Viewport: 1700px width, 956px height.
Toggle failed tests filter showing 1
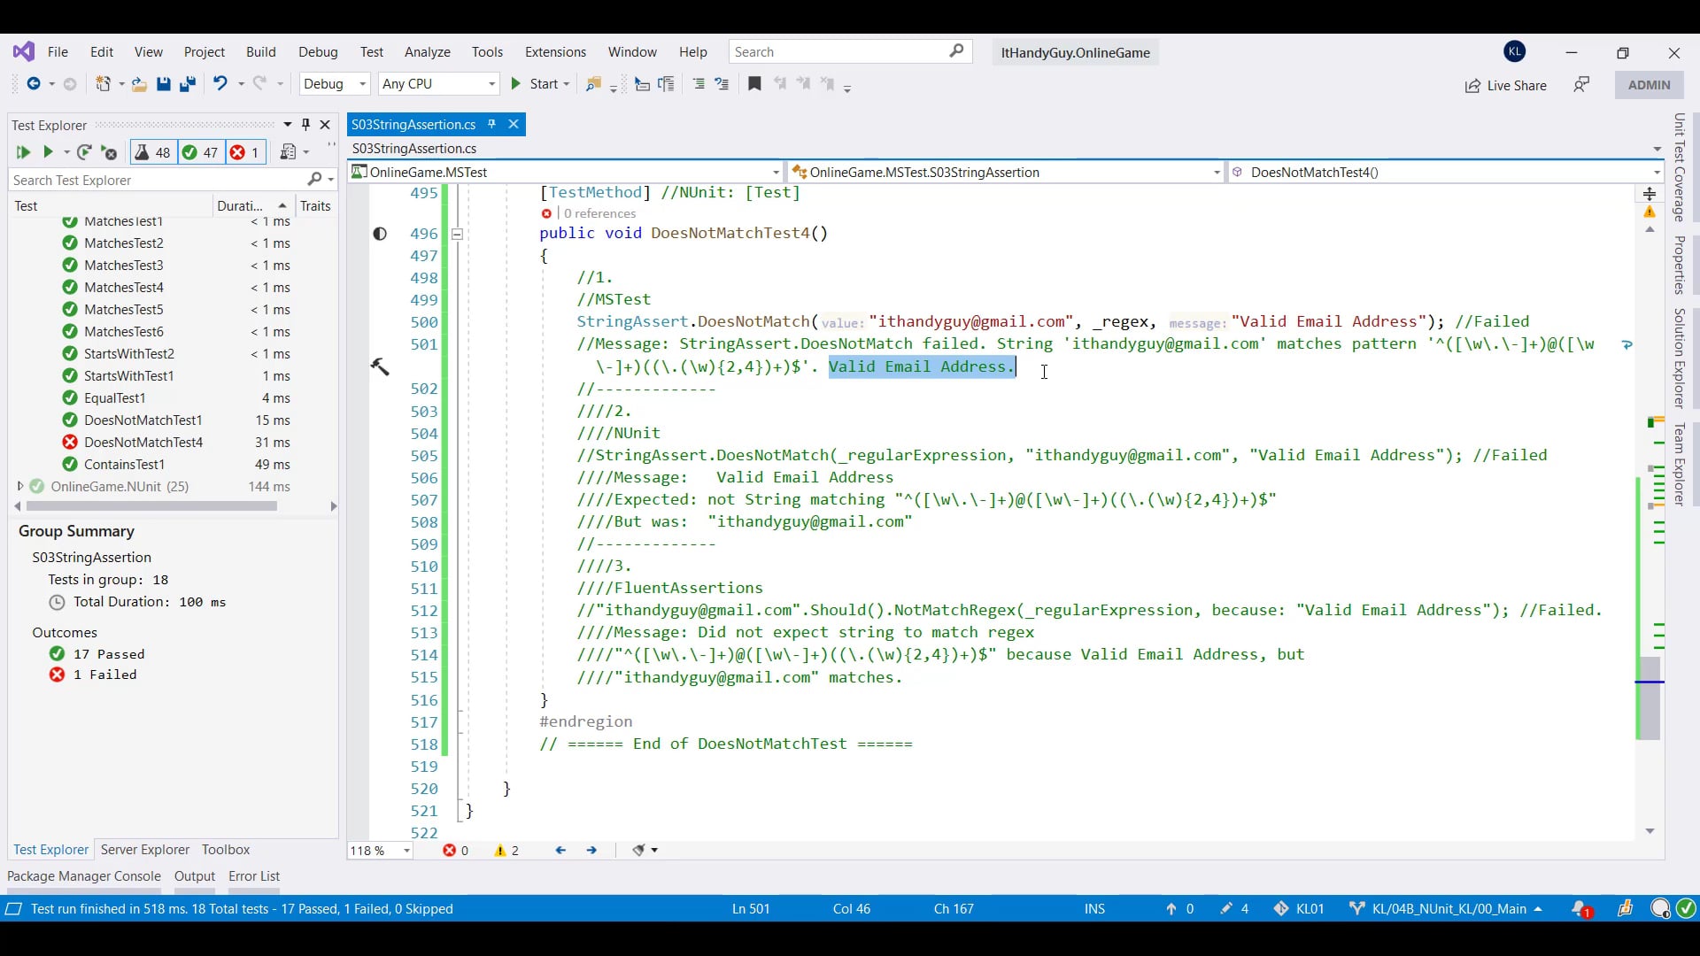(x=245, y=152)
